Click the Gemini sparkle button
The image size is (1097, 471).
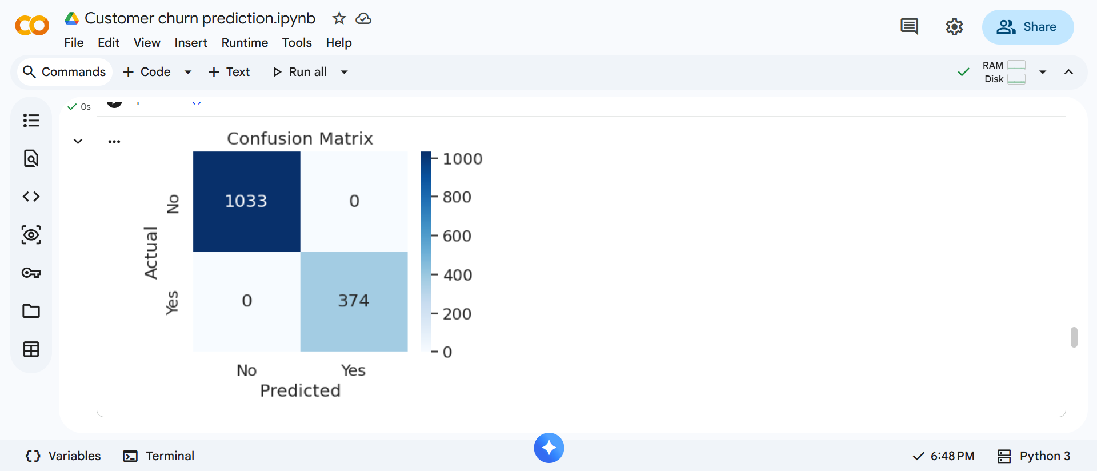pos(548,448)
